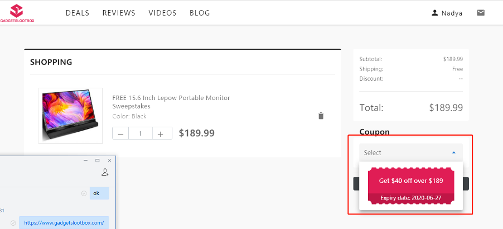This screenshot has height=229, width=503.
Task: Maximize the chat window
Action: [x=98, y=160]
